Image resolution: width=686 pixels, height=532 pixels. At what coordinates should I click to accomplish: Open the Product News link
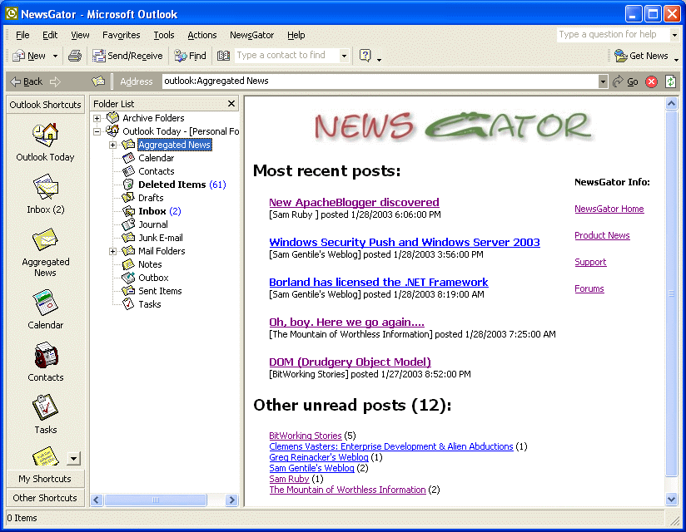point(602,235)
